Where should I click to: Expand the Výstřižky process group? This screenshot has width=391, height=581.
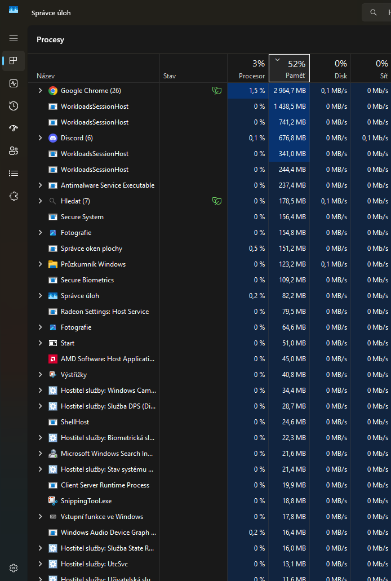click(x=40, y=375)
